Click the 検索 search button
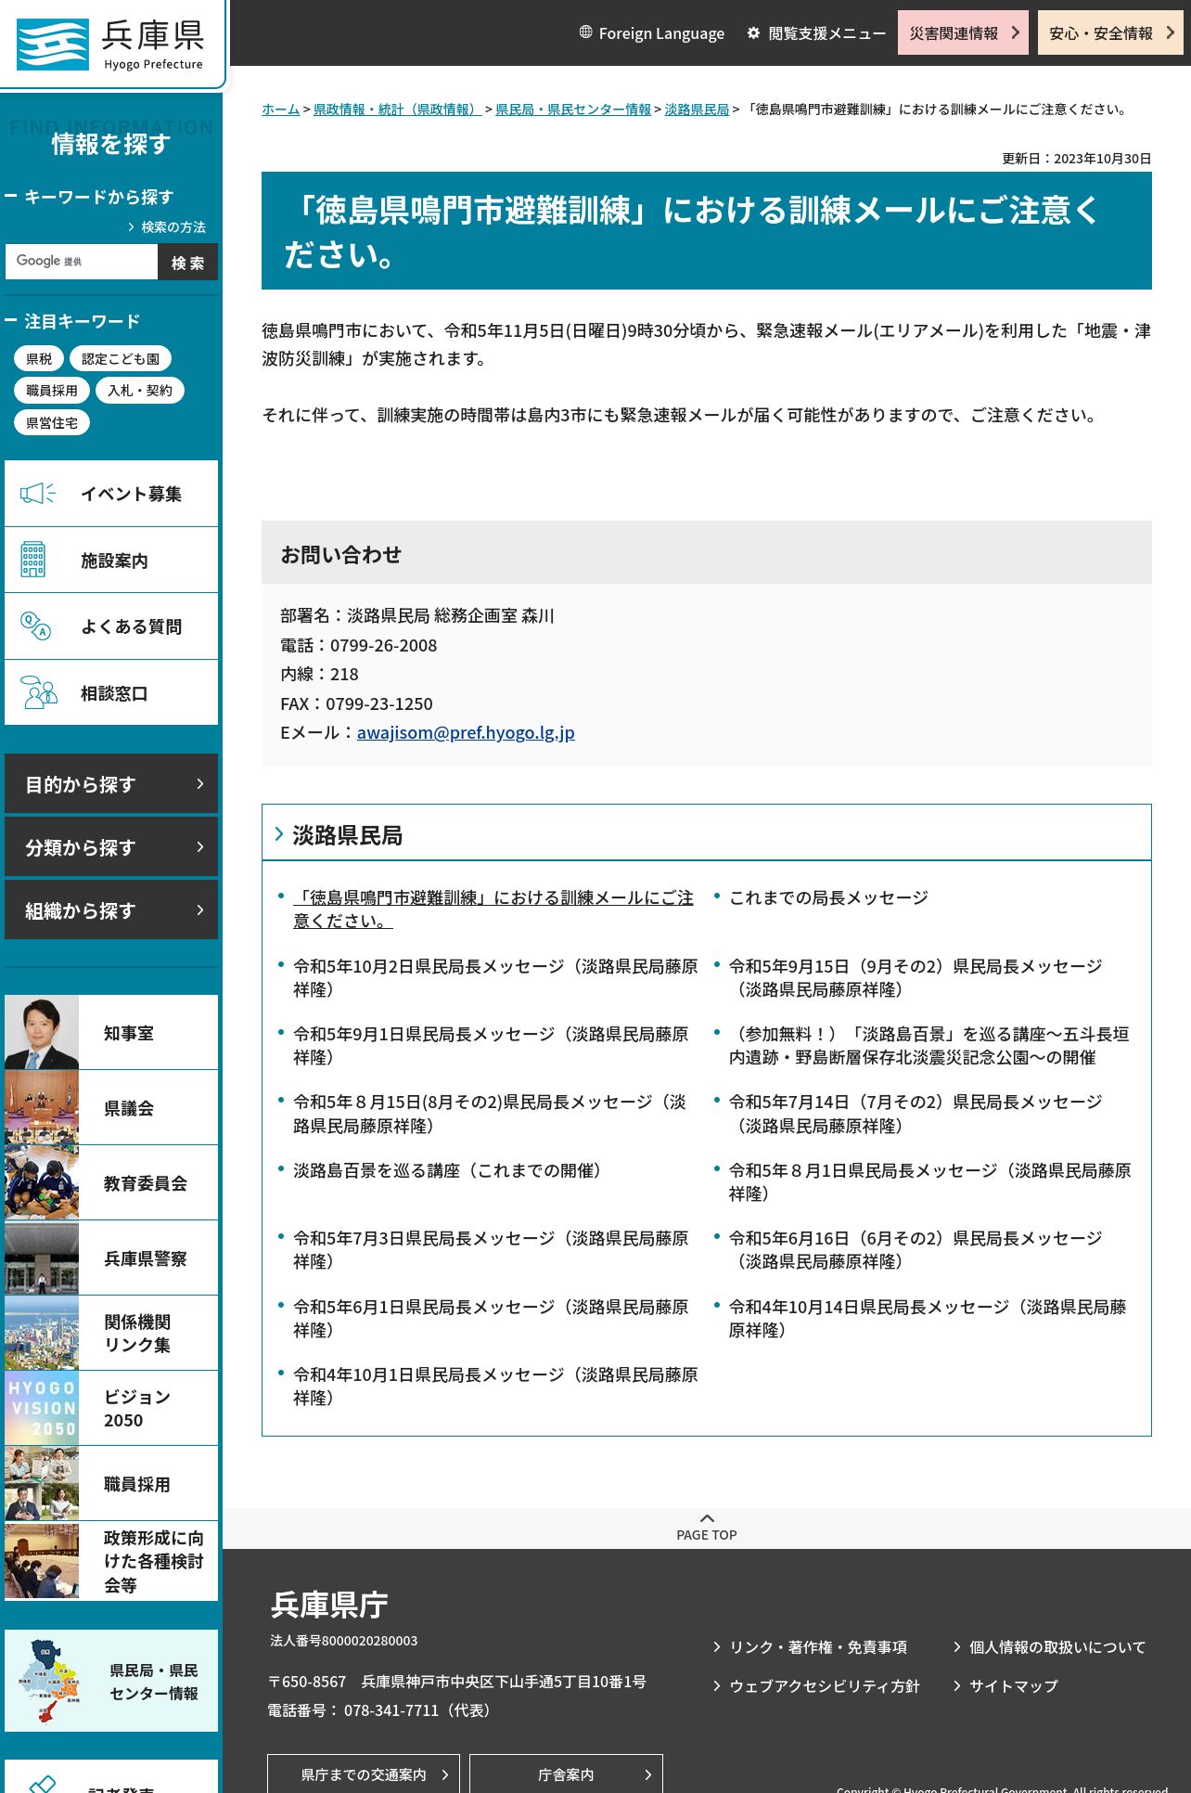Image resolution: width=1191 pixels, height=1793 pixels. [x=187, y=262]
